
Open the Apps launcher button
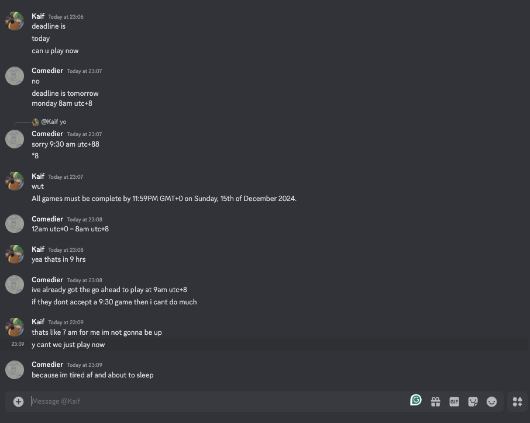[517, 401]
